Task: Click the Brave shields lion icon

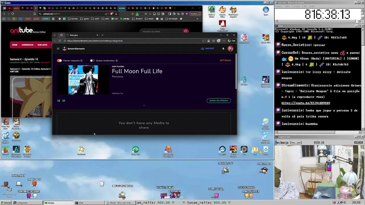Action: [112, 14]
